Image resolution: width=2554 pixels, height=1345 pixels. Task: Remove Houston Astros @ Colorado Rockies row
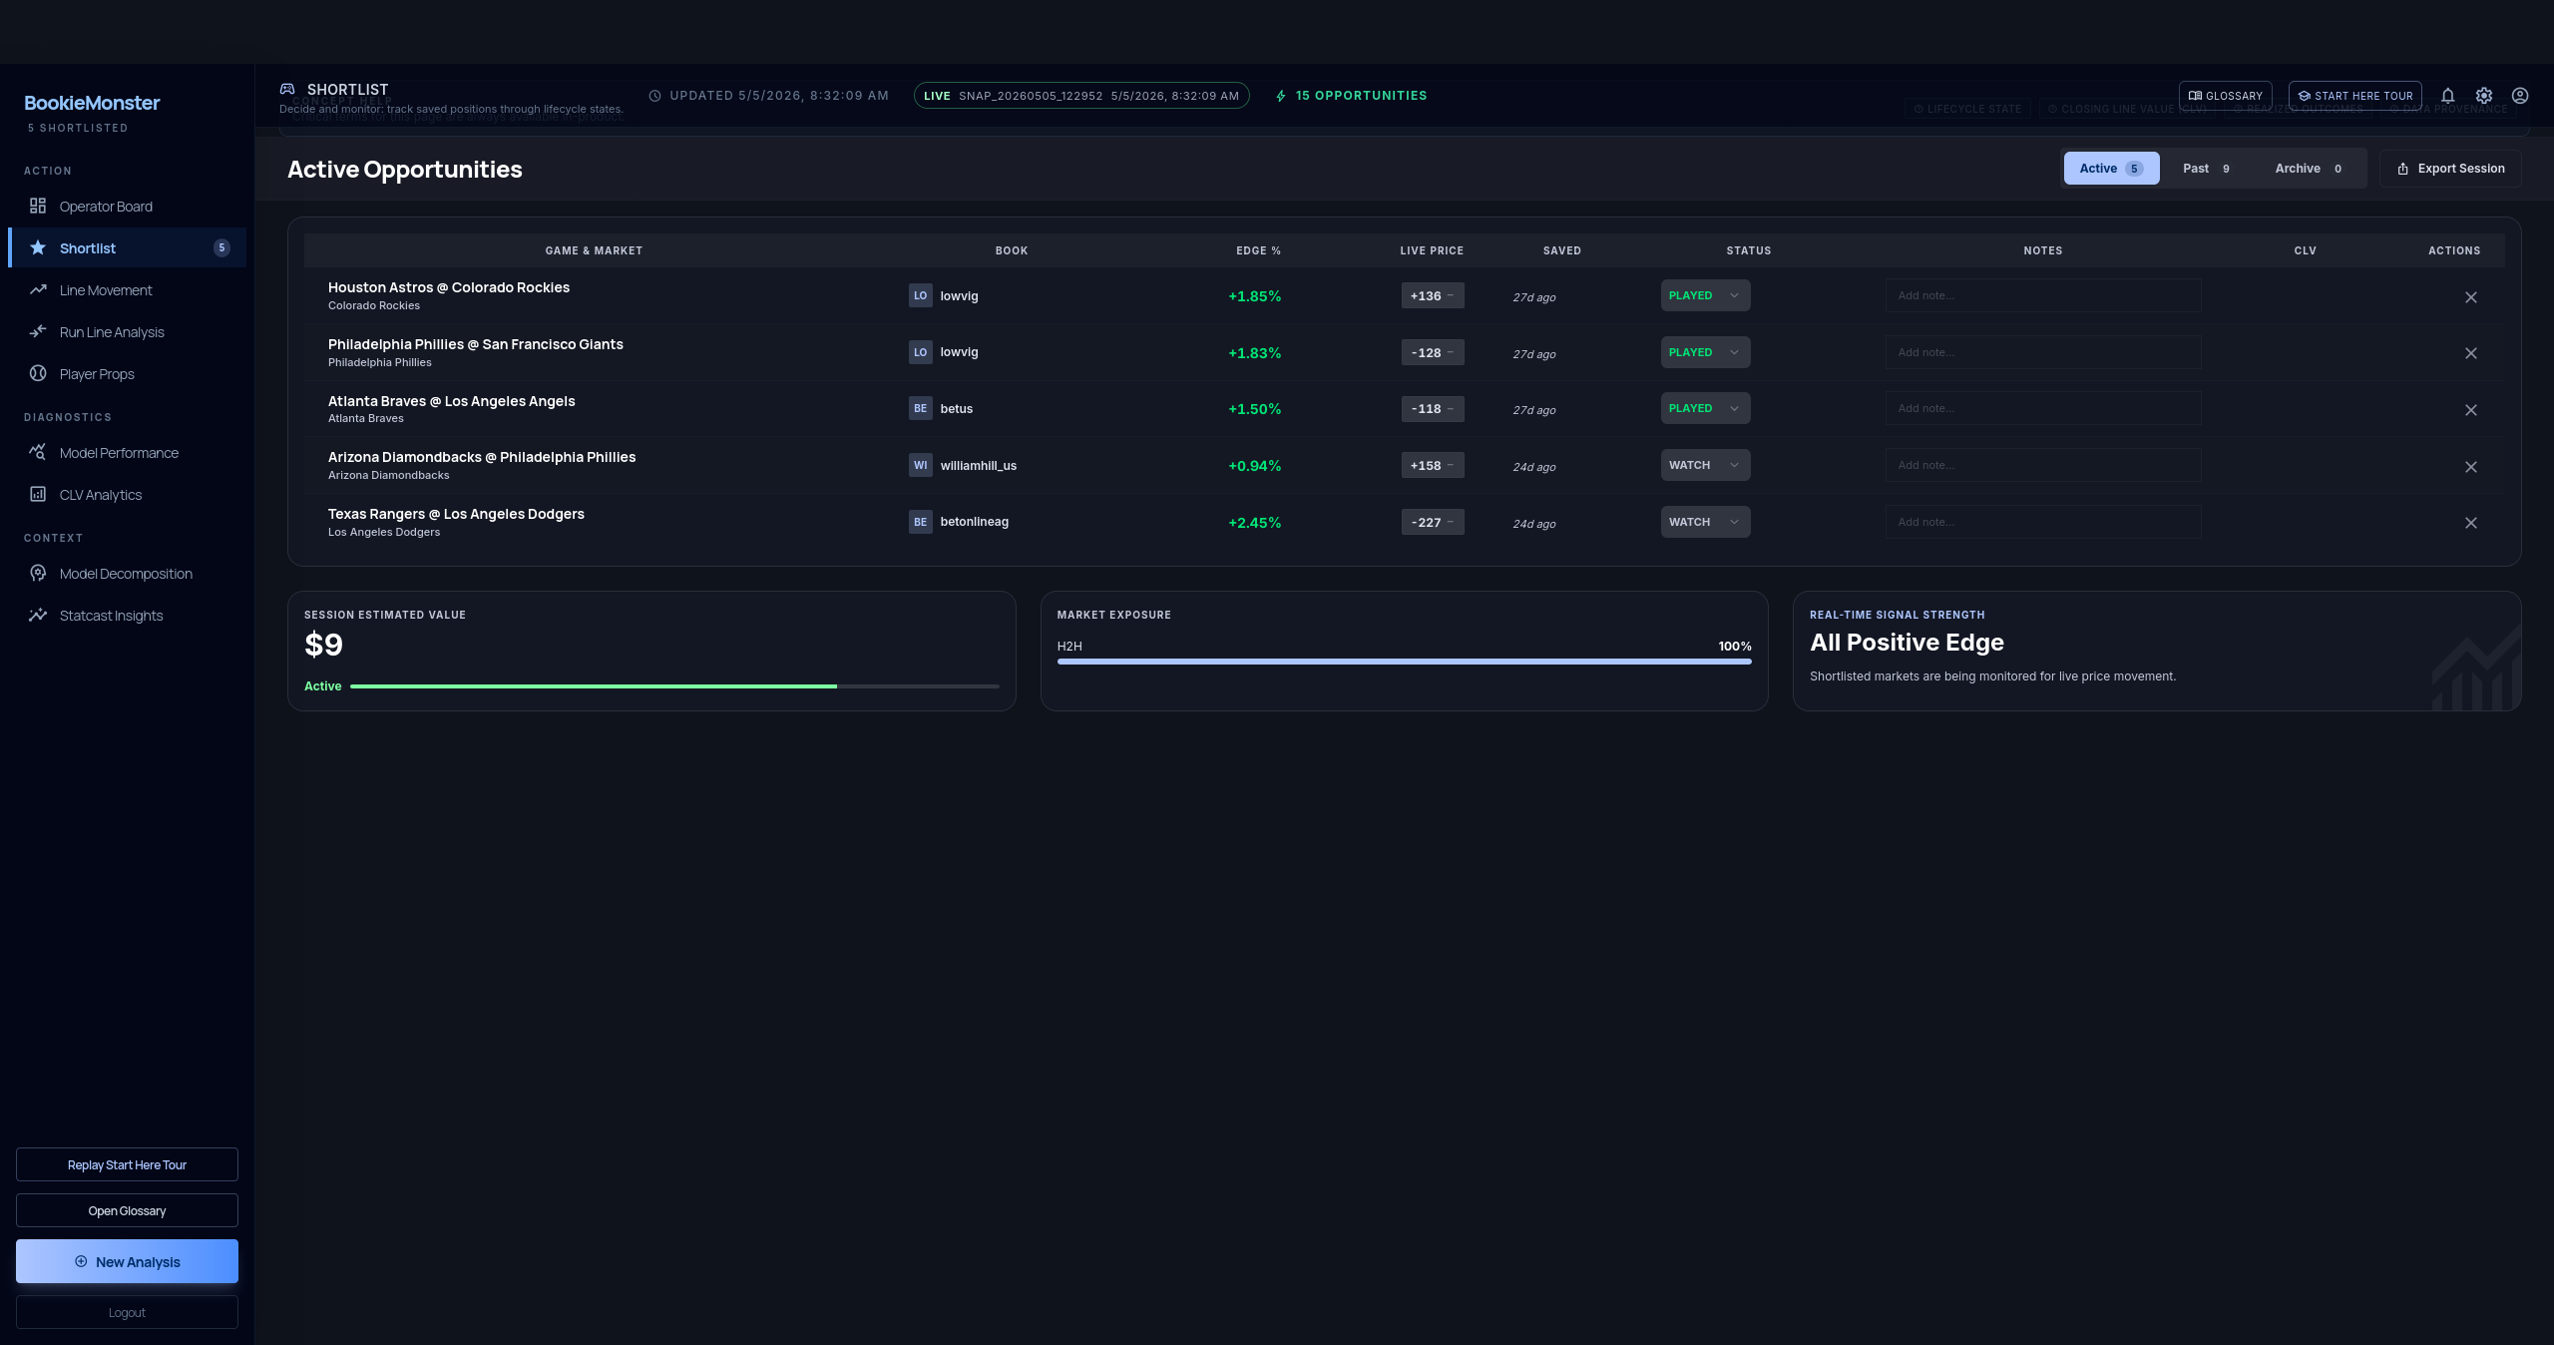[2471, 297]
